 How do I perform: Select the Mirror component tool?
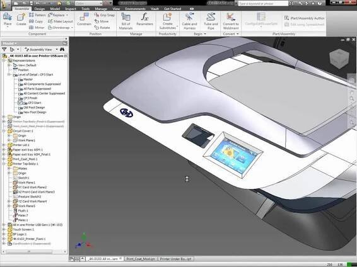click(37, 28)
